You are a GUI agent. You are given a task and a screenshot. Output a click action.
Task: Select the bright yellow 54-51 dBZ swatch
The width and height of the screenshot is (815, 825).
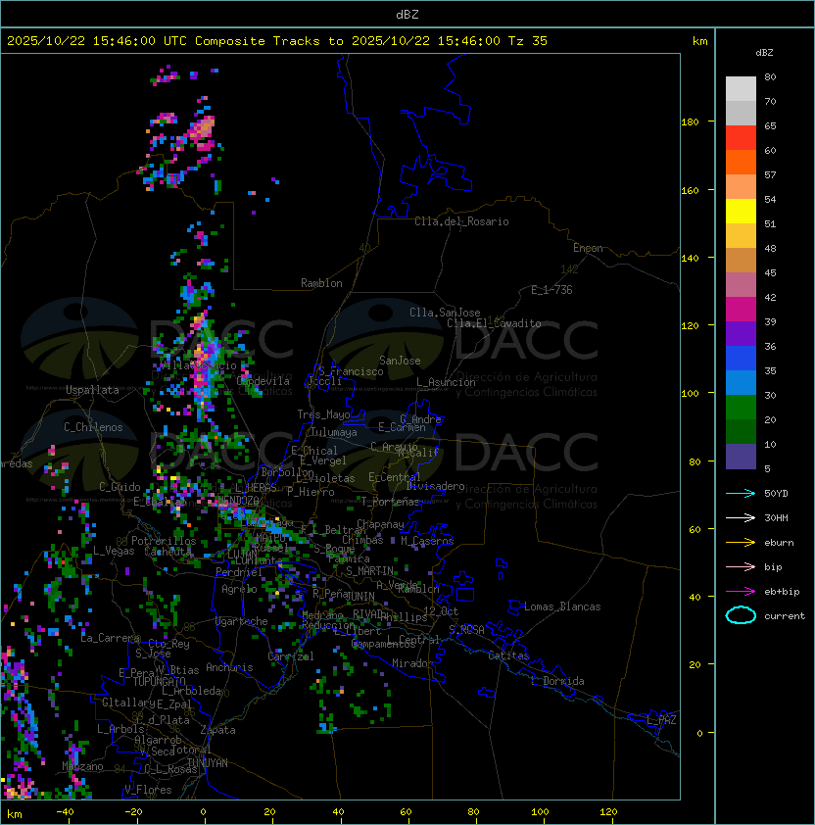(741, 211)
